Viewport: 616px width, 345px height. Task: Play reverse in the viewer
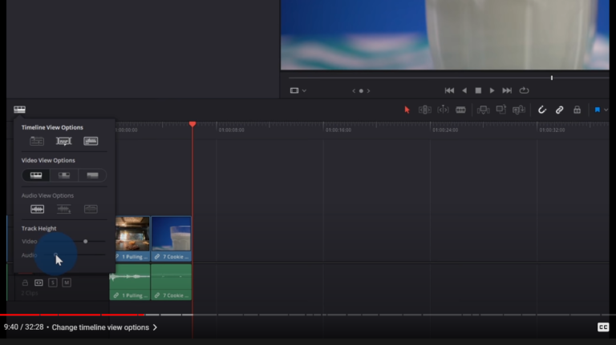[x=464, y=90]
